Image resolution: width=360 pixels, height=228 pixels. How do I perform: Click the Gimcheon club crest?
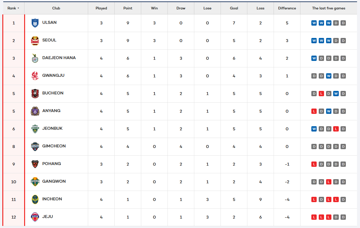click(x=35, y=147)
